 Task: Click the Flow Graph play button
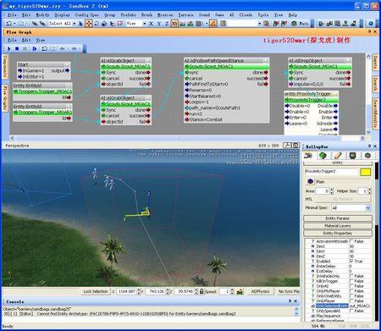[x=9, y=49]
